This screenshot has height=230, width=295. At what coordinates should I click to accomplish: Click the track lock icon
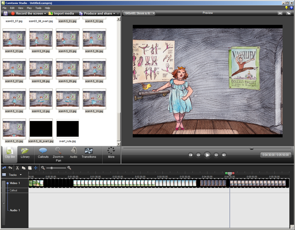3,203
